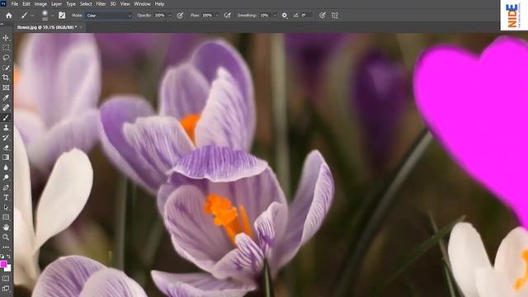Open the Edit Toolbar three-dots menu
Viewport: 528px width, 297px height.
click(6, 247)
